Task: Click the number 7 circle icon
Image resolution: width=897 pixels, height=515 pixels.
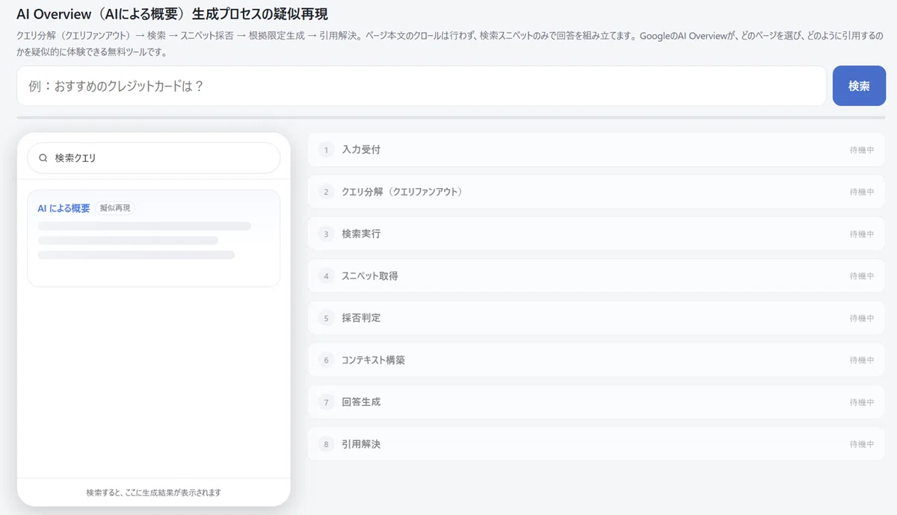Action: coord(326,402)
